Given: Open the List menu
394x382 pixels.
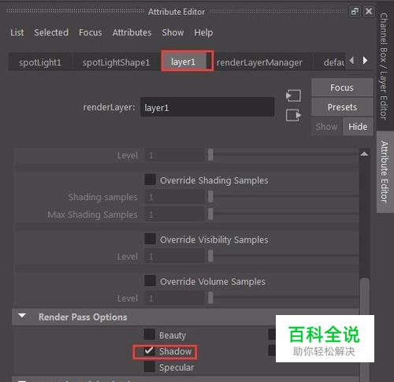Looking at the screenshot, I should (x=17, y=32).
